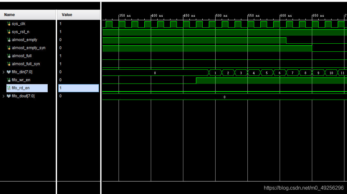The height and width of the screenshot is (194, 347).
Task: Click the highlighted value cell of fifo_rd_en
Action: 79,88
